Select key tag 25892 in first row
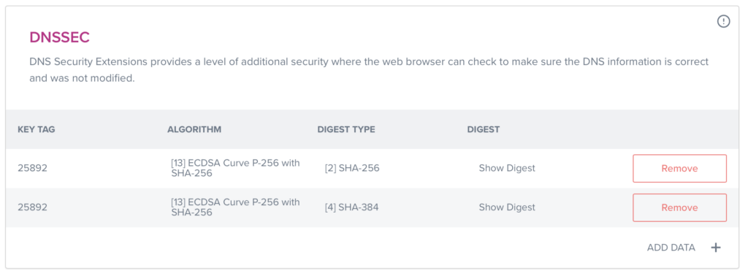Viewport: 748px width, 279px height. 32,168
